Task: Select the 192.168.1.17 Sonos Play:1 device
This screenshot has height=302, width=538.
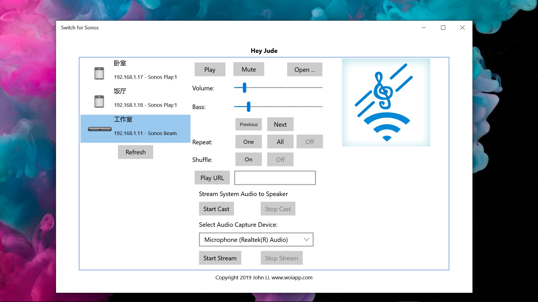Action: point(145,77)
